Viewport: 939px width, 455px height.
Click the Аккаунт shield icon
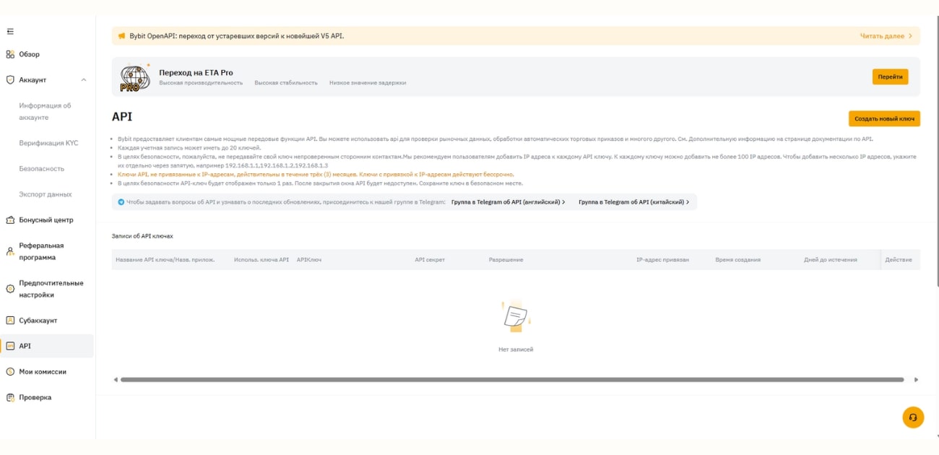[x=10, y=80]
